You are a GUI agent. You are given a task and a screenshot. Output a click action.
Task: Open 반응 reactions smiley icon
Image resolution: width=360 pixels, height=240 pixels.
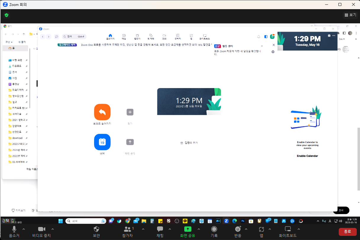click(x=238, y=229)
